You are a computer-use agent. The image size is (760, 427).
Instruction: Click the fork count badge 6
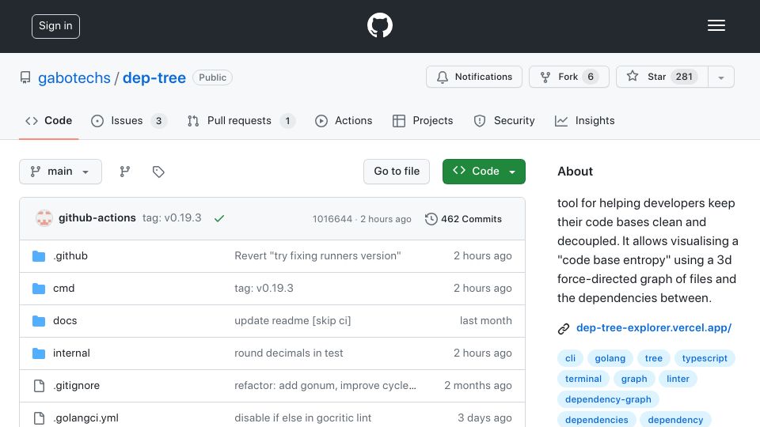pos(591,77)
